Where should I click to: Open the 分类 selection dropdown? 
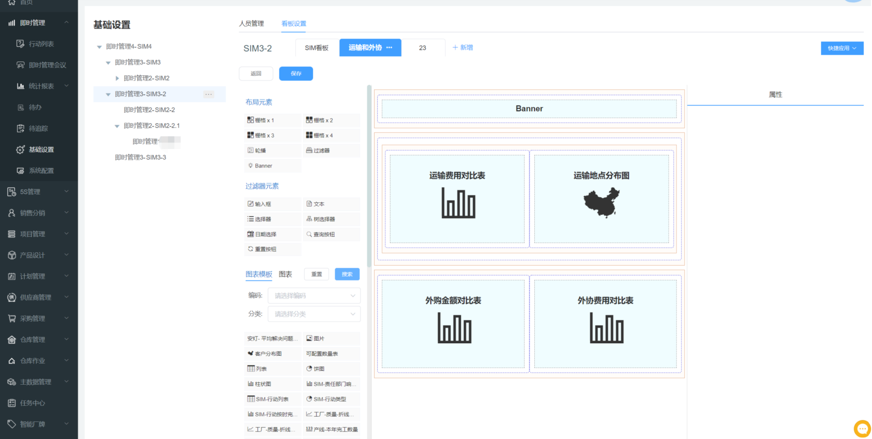(x=314, y=314)
